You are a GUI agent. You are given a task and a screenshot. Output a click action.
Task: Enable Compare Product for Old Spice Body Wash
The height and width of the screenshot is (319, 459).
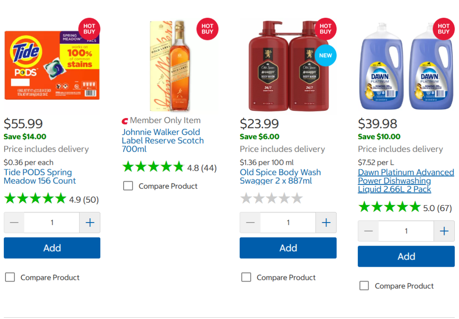tap(246, 277)
